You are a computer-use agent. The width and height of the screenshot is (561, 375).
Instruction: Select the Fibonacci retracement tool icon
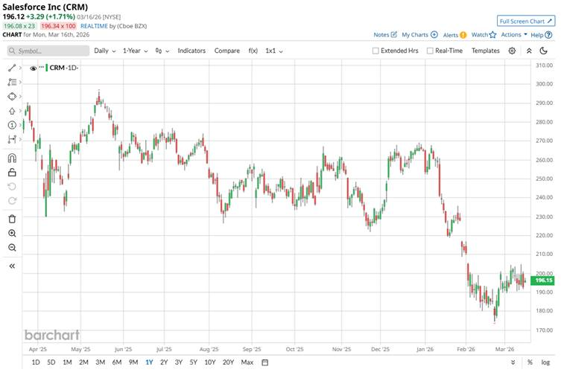point(12,83)
